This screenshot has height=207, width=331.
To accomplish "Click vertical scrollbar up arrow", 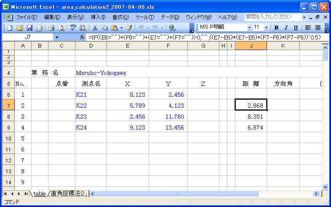I will pyautogui.click(x=325, y=48).
